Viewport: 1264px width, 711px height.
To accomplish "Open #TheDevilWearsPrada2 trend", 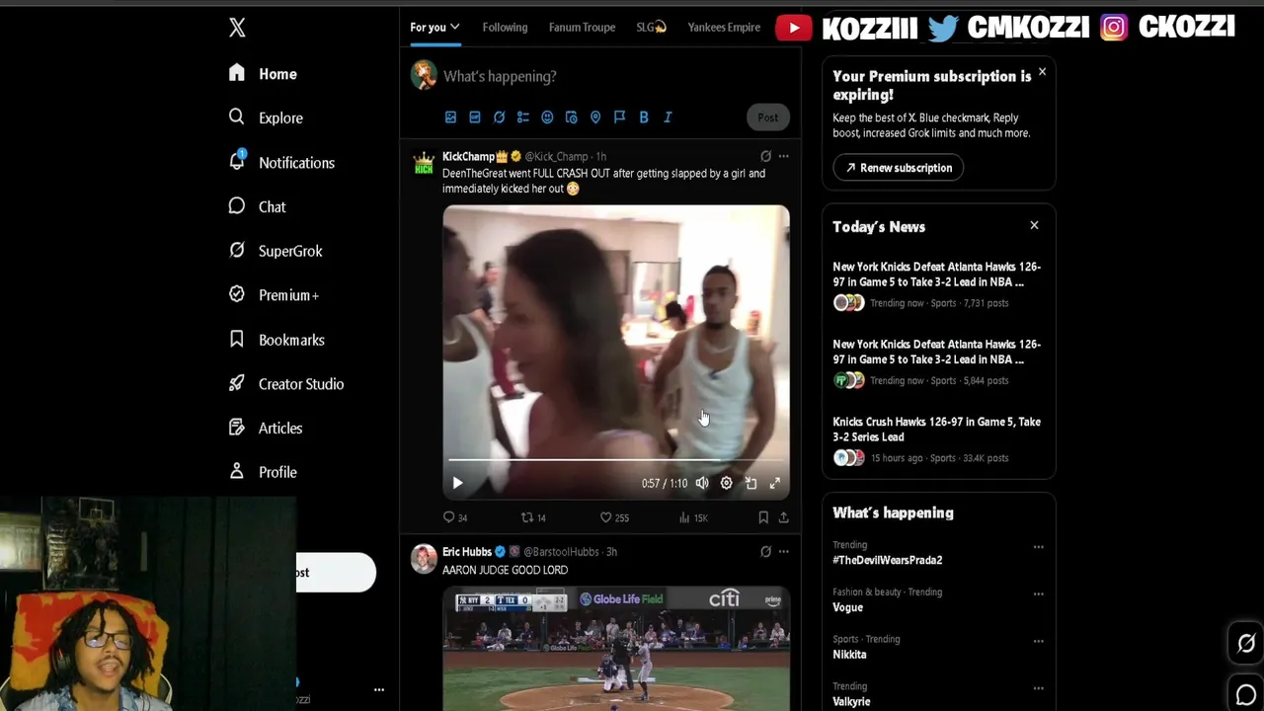I will 887,560.
